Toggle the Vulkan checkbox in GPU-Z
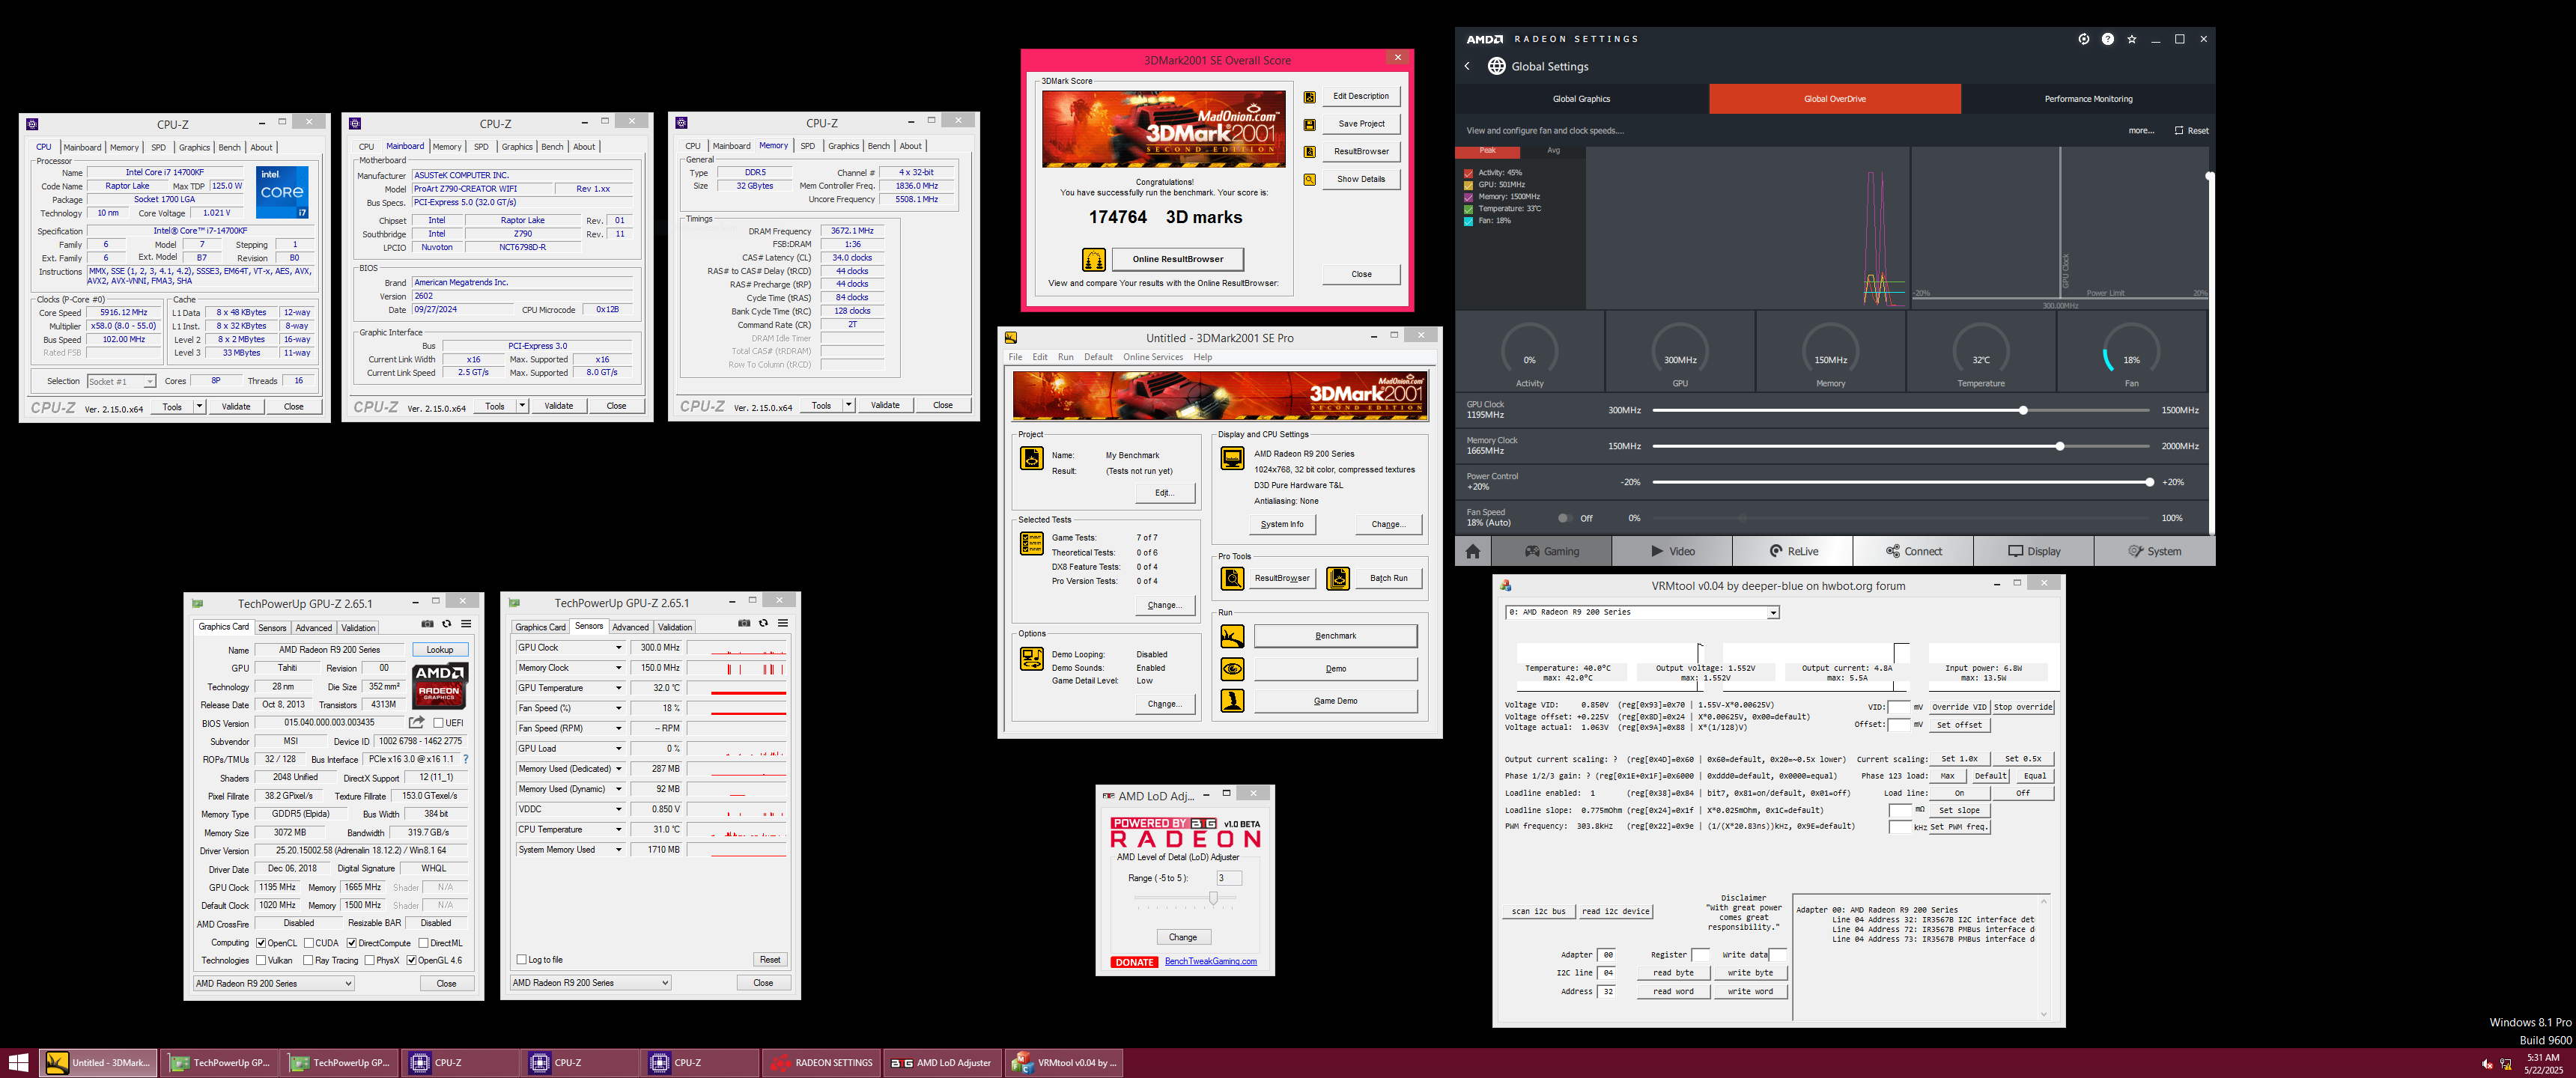The image size is (2576, 1078). [x=261, y=961]
